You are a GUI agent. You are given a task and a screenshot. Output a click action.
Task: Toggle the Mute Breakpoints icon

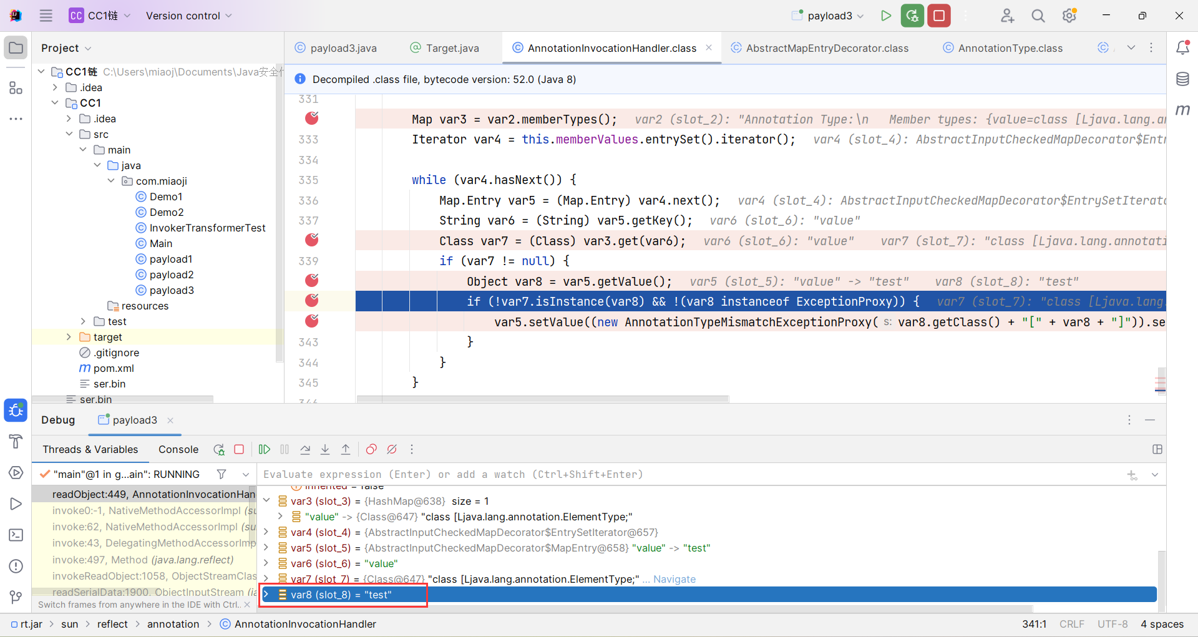392,449
